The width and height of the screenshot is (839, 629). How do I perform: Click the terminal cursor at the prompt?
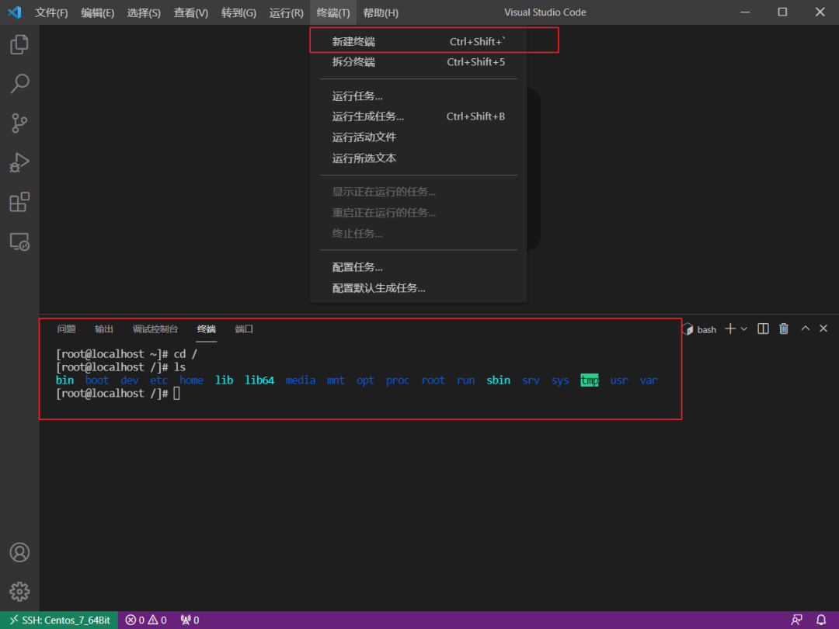[176, 393]
